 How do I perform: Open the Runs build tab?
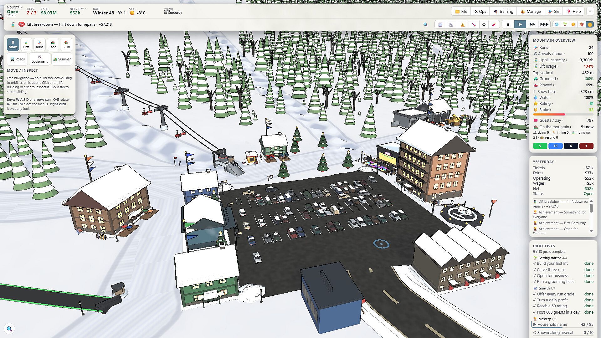point(39,44)
